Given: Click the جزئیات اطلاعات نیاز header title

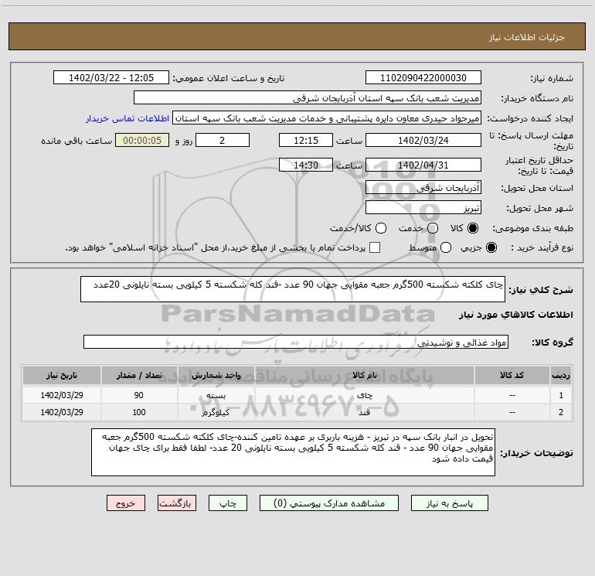Looking at the screenshot, I should (527, 37).
